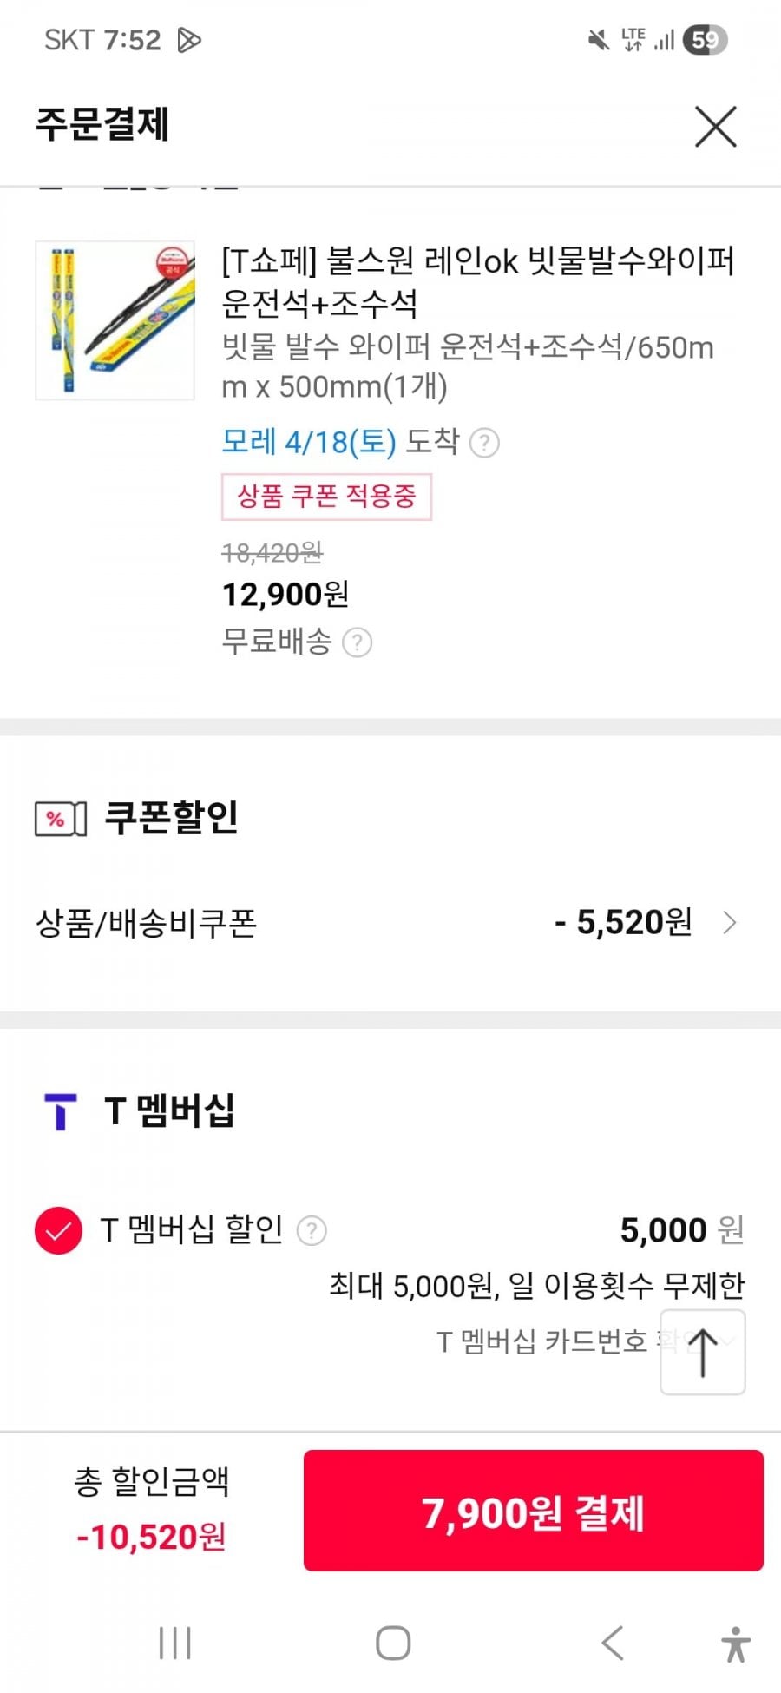Tap the 쿠폰할인 coupon percent icon
The height and width of the screenshot is (1693, 781).
pyautogui.click(x=61, y=819)
